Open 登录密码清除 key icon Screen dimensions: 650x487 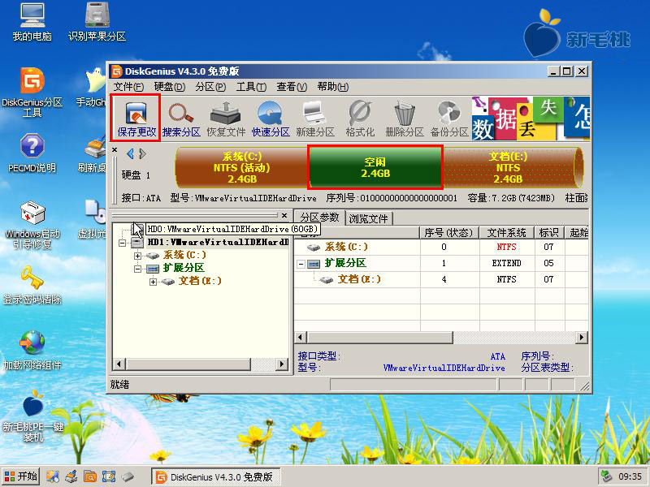pyautogui.click(x=32, y=286)
